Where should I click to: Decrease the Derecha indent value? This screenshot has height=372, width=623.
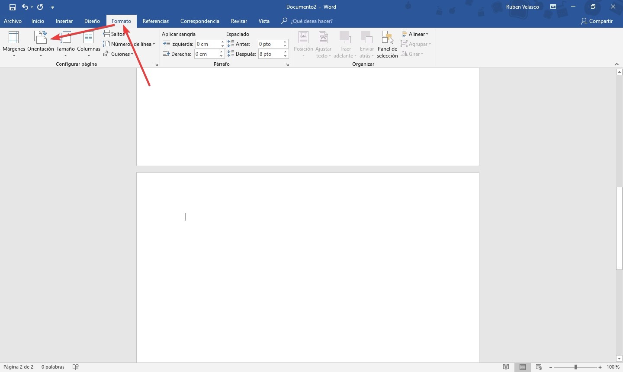pos(222,56)
